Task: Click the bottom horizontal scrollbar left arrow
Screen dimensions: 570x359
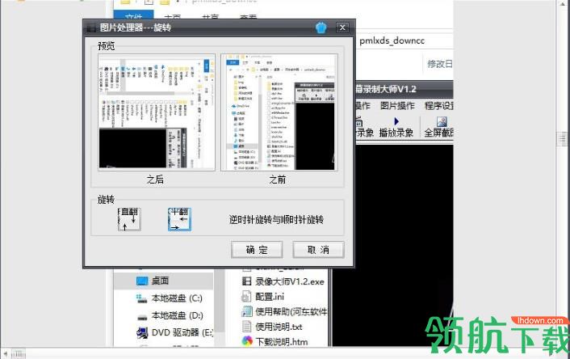Action: [5, 353]
